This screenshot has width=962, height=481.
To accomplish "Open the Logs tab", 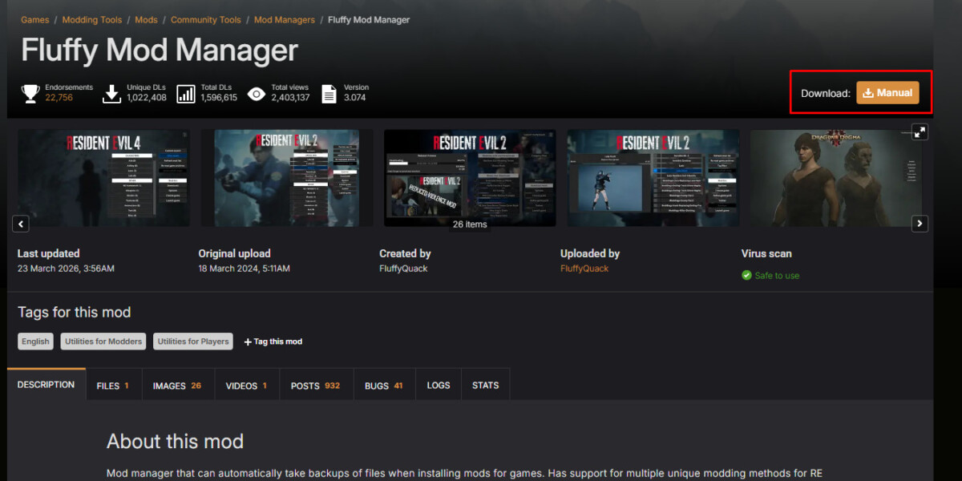I will 439,386.
